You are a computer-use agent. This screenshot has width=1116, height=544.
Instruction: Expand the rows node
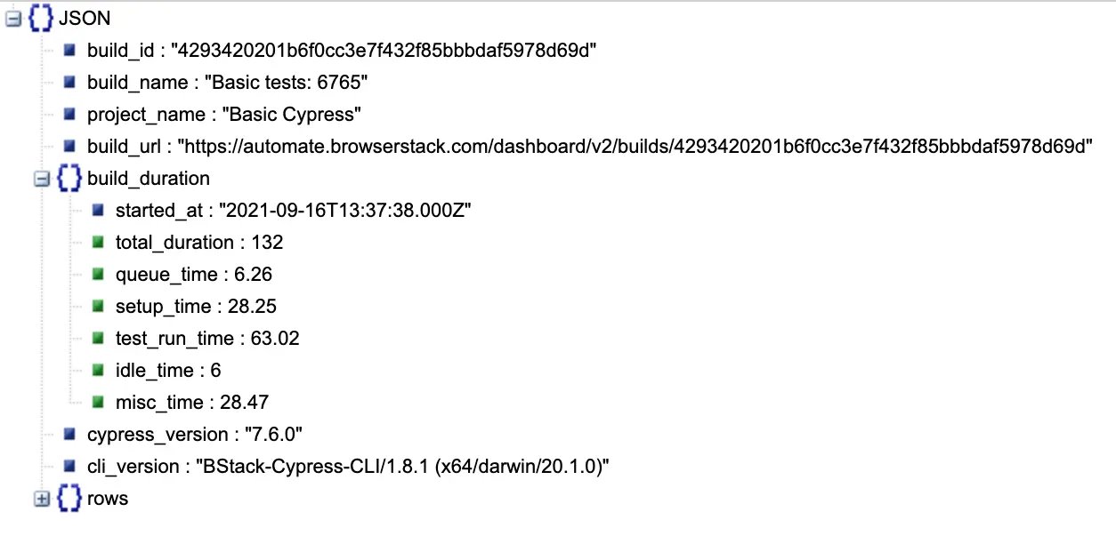tap(41, 499)
